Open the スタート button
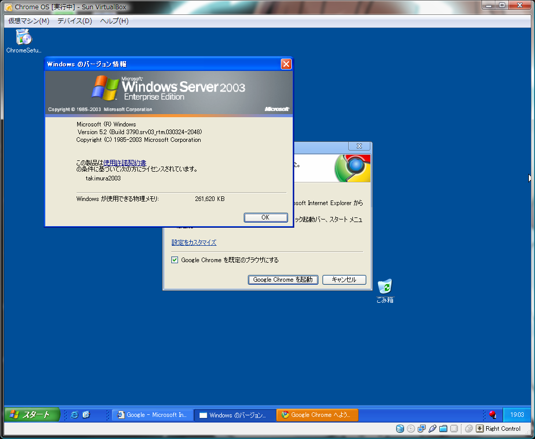Viewport: 535px width, 439px height. [32, 414]
